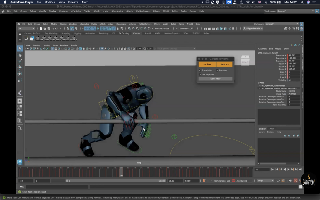Click the Next >> button
Viewport: 320px width, 200px height.
[x=224, y=64]
